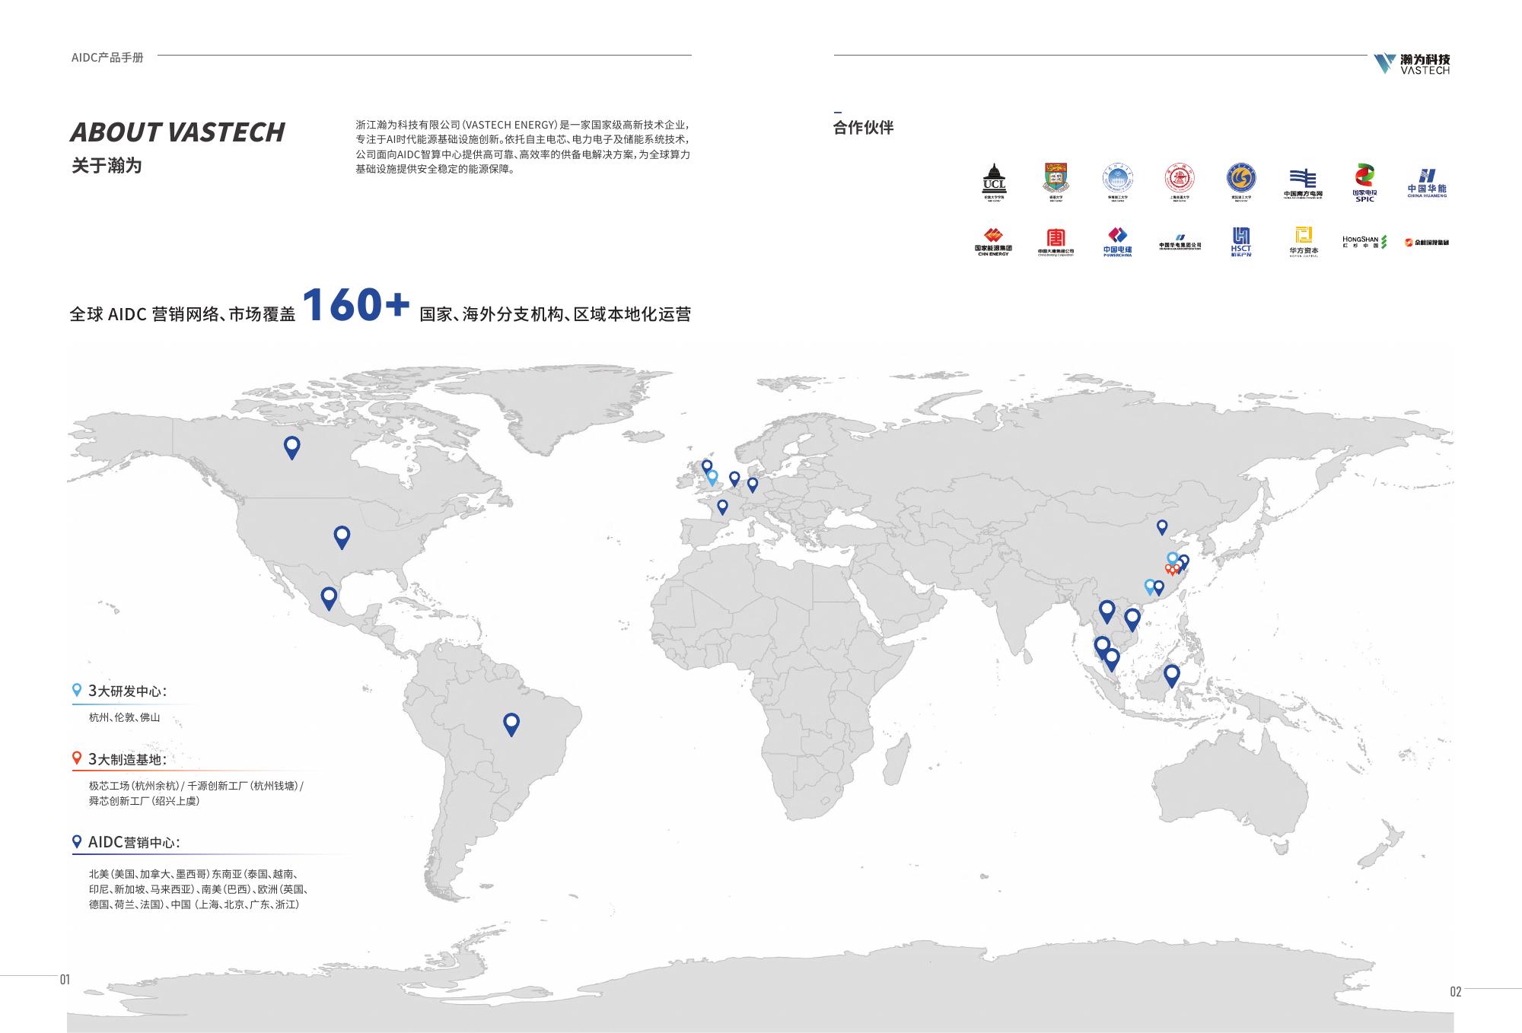Select the China Huaneng logo
Image resolution: width=1522 pixels, height=1033 pixels.
click(x=1427, y=183)
